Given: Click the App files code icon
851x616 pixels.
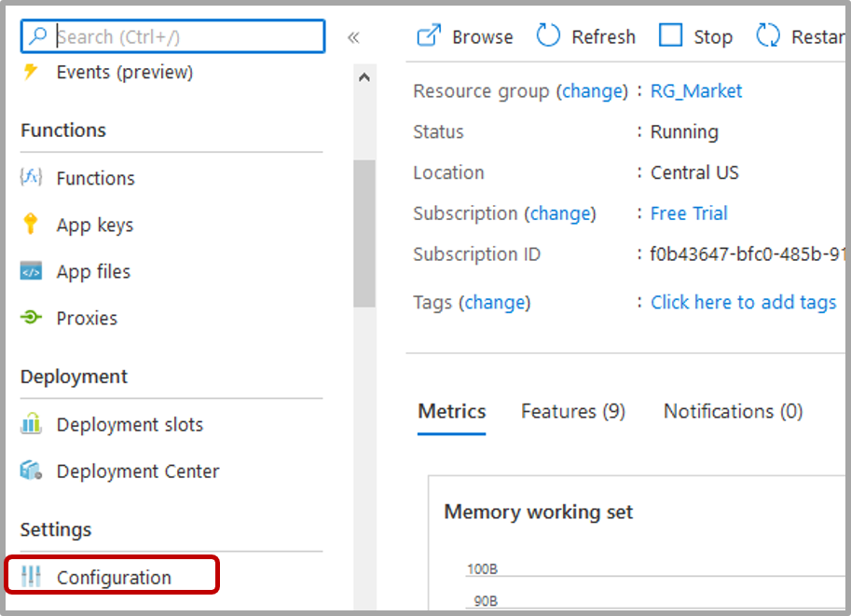Looking at the screenshot, I should pos(31,271).
